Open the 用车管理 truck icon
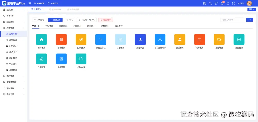 click(x=219, y=39)
